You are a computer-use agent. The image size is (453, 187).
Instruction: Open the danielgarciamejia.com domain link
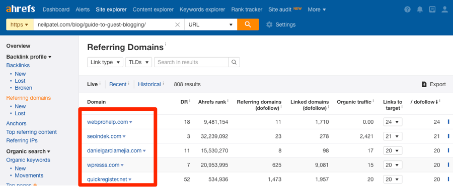tap(114, 150)
